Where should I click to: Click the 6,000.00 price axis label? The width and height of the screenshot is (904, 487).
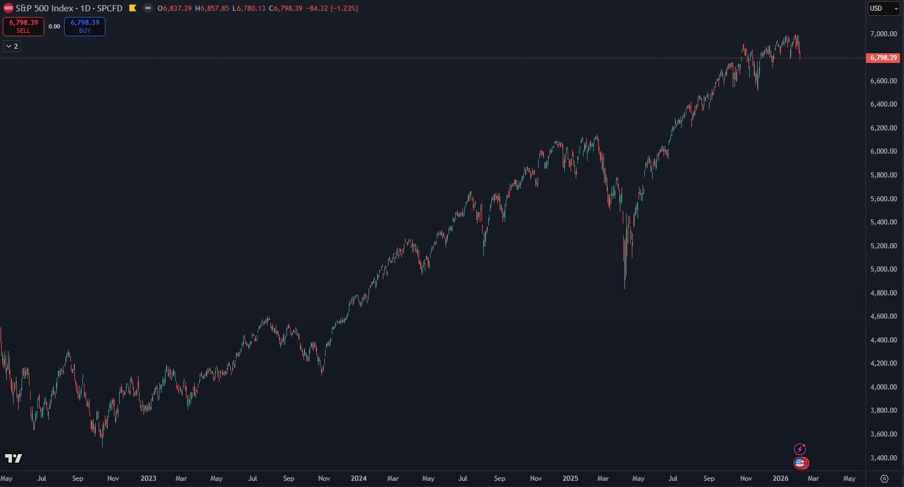tap(884, 151)
